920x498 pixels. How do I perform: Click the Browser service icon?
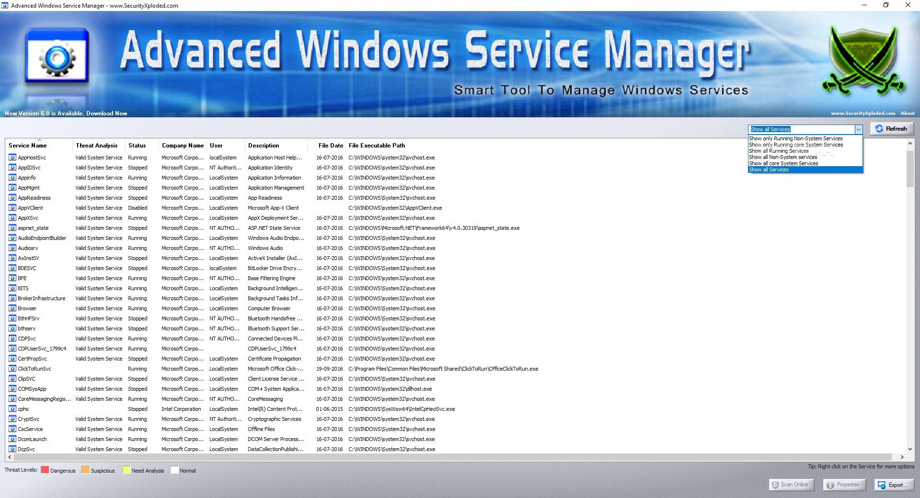(12, 308)
